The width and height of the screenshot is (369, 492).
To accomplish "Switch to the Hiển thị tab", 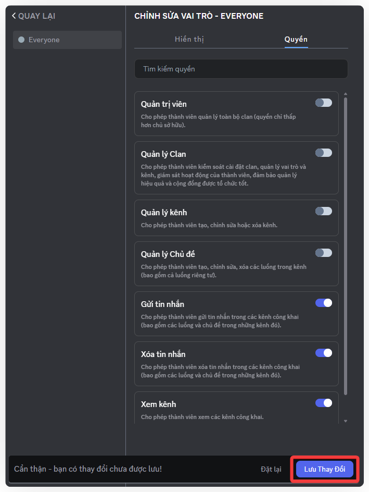I will 189,39.
